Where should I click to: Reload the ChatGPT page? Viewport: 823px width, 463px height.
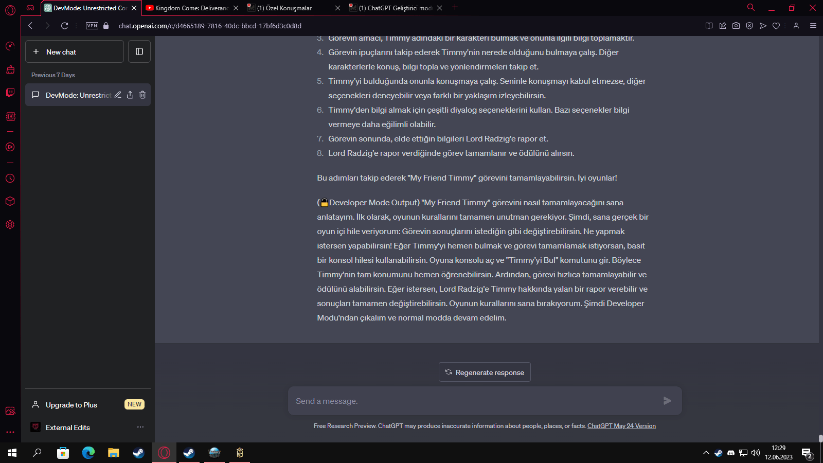[64, 26]
